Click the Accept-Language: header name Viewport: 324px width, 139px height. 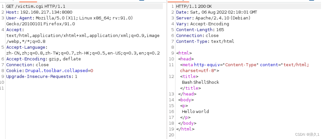point(27,47)
